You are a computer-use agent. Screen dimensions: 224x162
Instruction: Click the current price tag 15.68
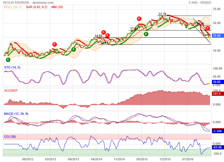[218, 35]
